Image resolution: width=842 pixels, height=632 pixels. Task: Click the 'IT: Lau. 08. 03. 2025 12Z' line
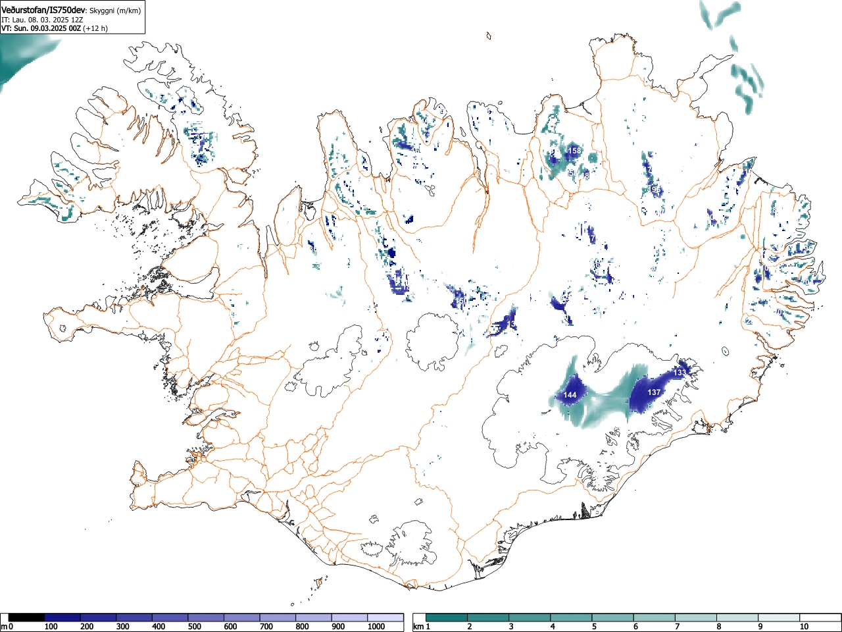pyautogui.click(x=42, y=20)
